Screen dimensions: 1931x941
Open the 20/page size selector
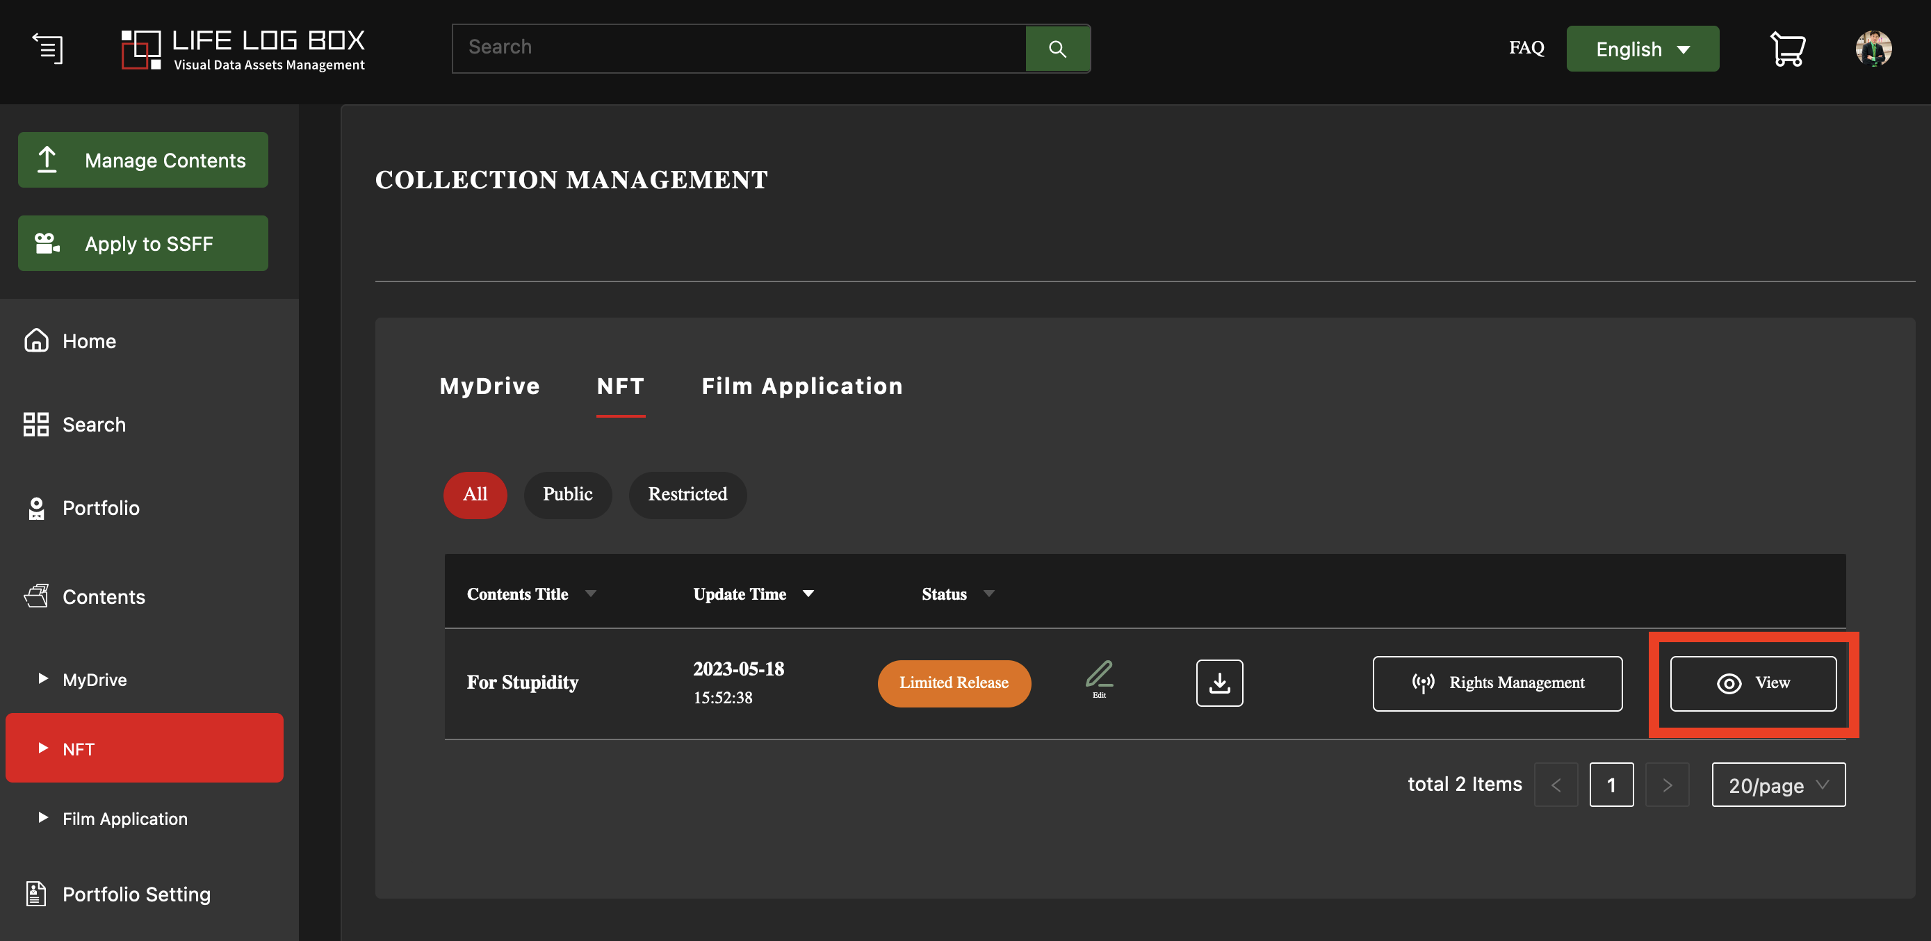(1778, 785)
